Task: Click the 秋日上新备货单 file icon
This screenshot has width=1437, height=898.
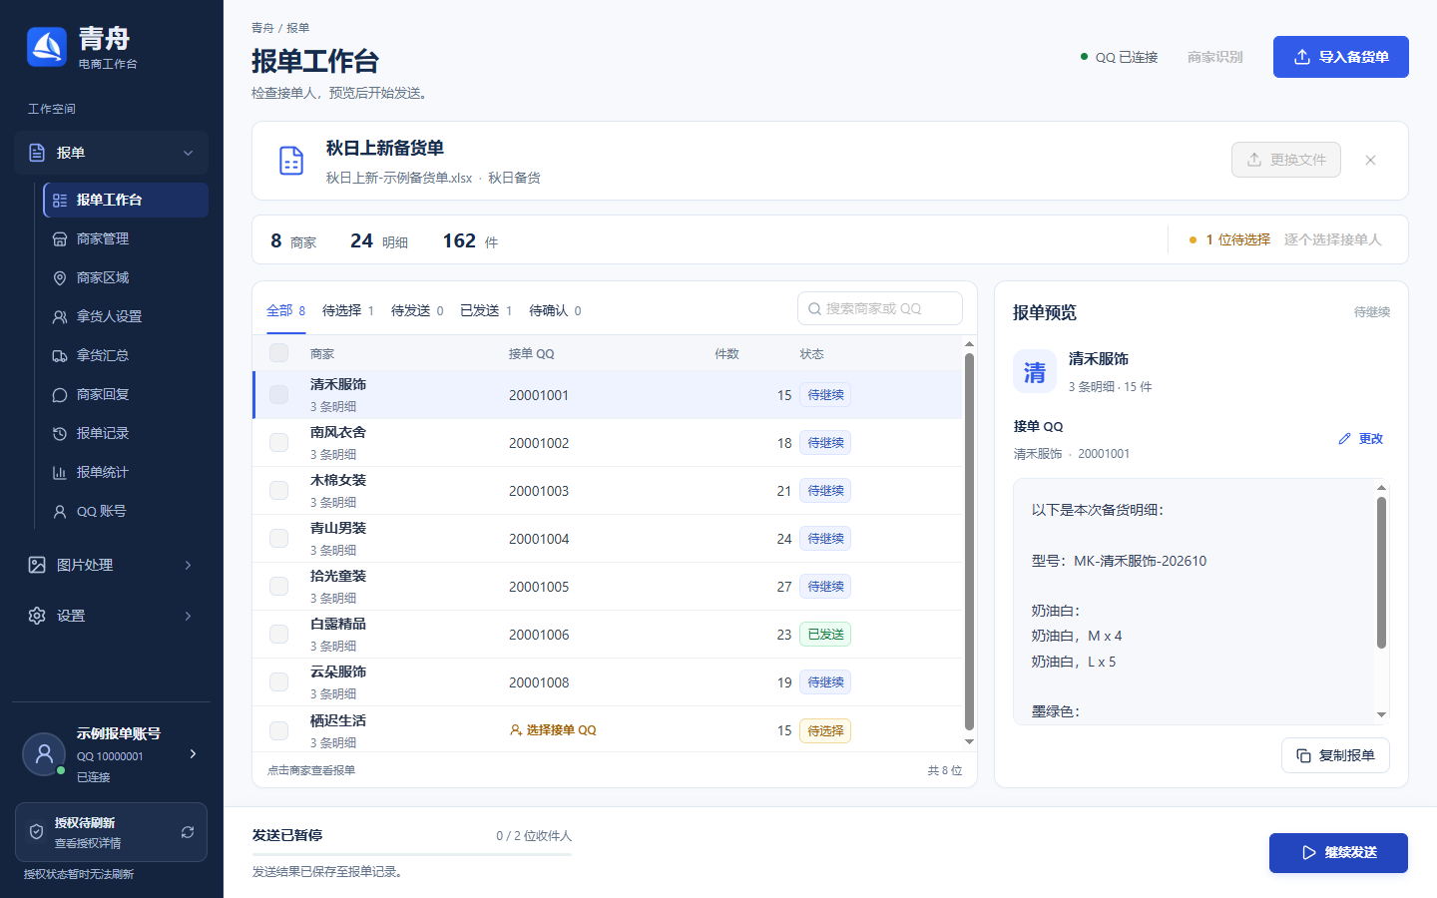Action: [291, 161]
